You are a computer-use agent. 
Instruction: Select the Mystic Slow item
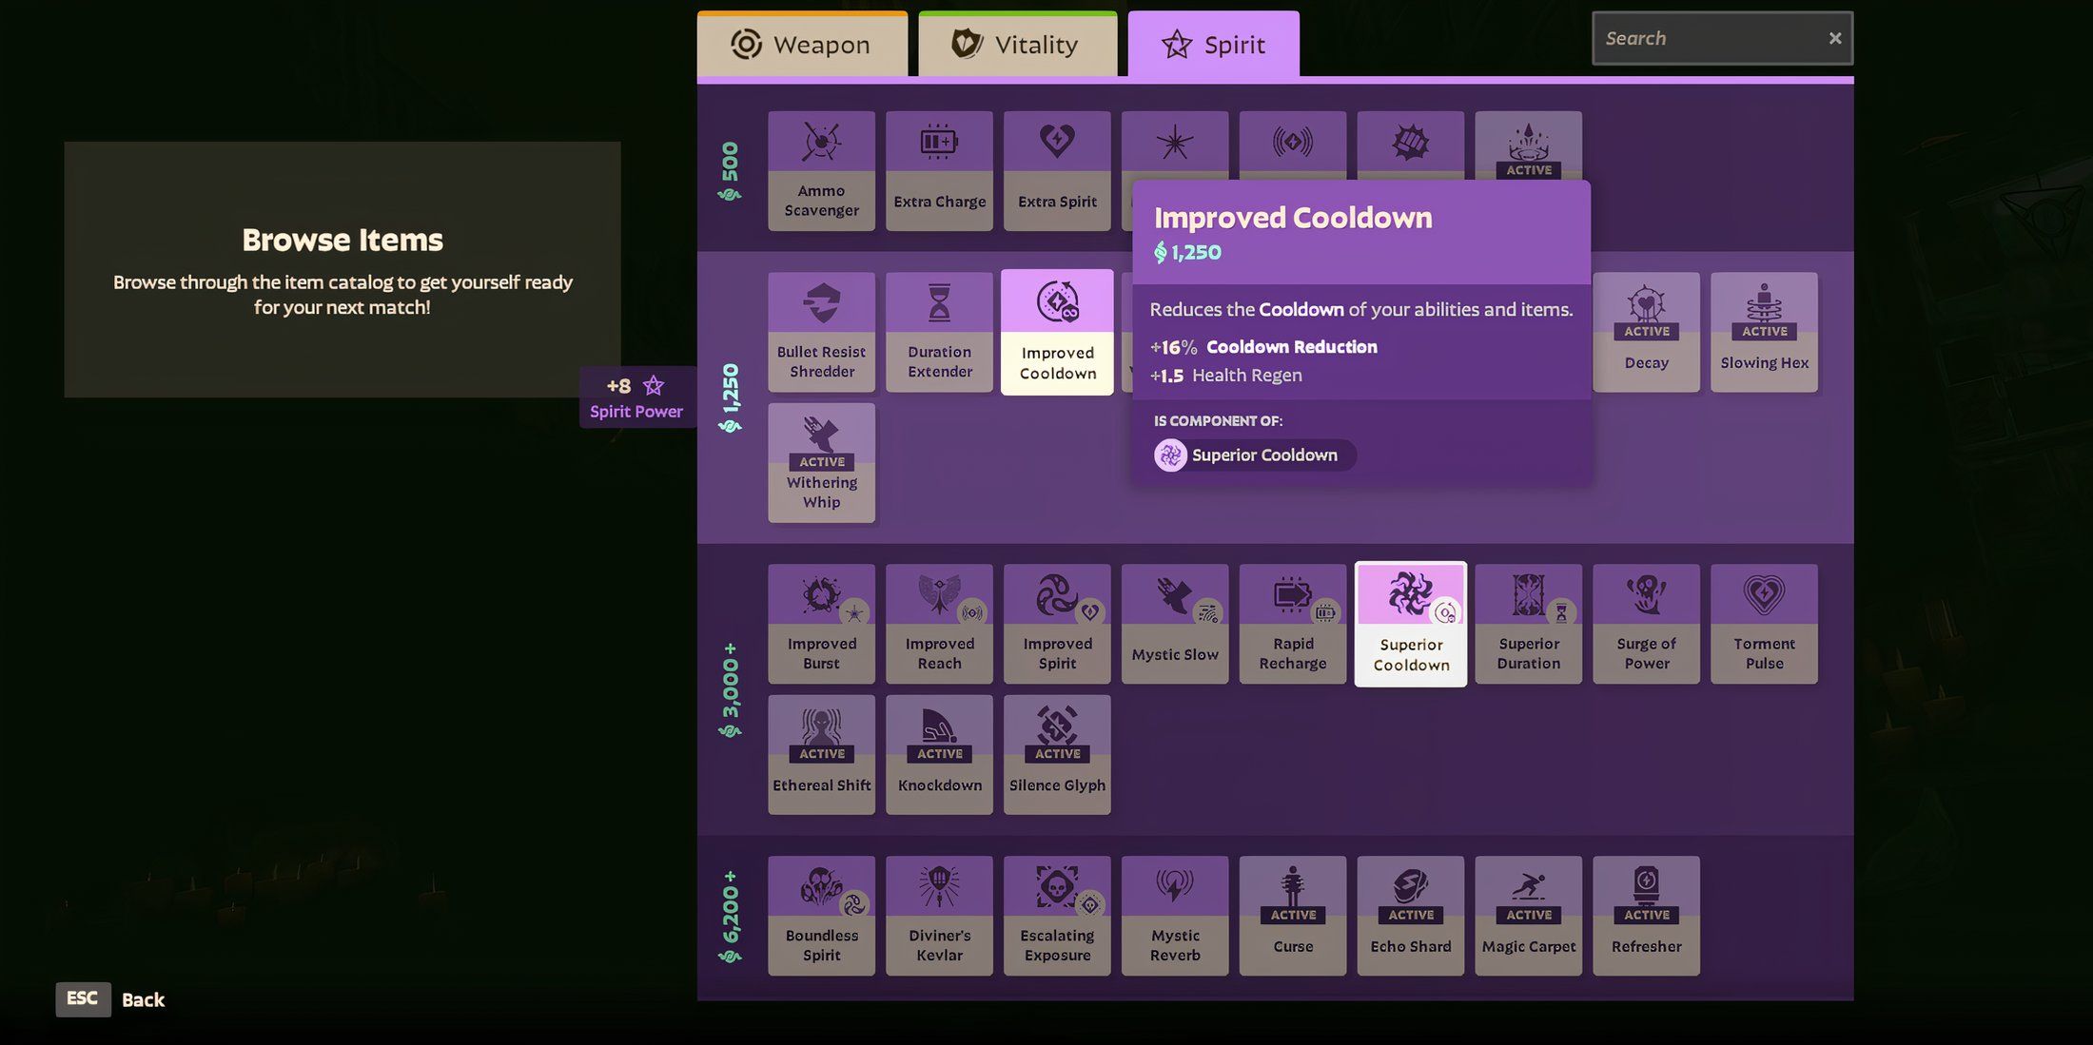1175,624
